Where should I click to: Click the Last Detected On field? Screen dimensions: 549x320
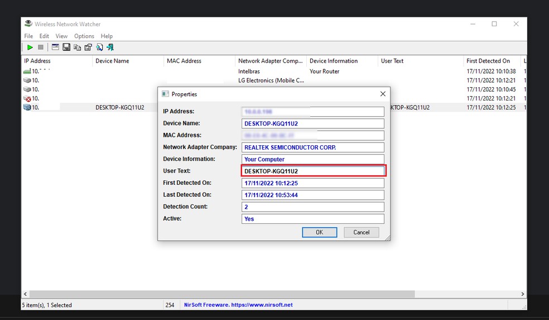313,195
